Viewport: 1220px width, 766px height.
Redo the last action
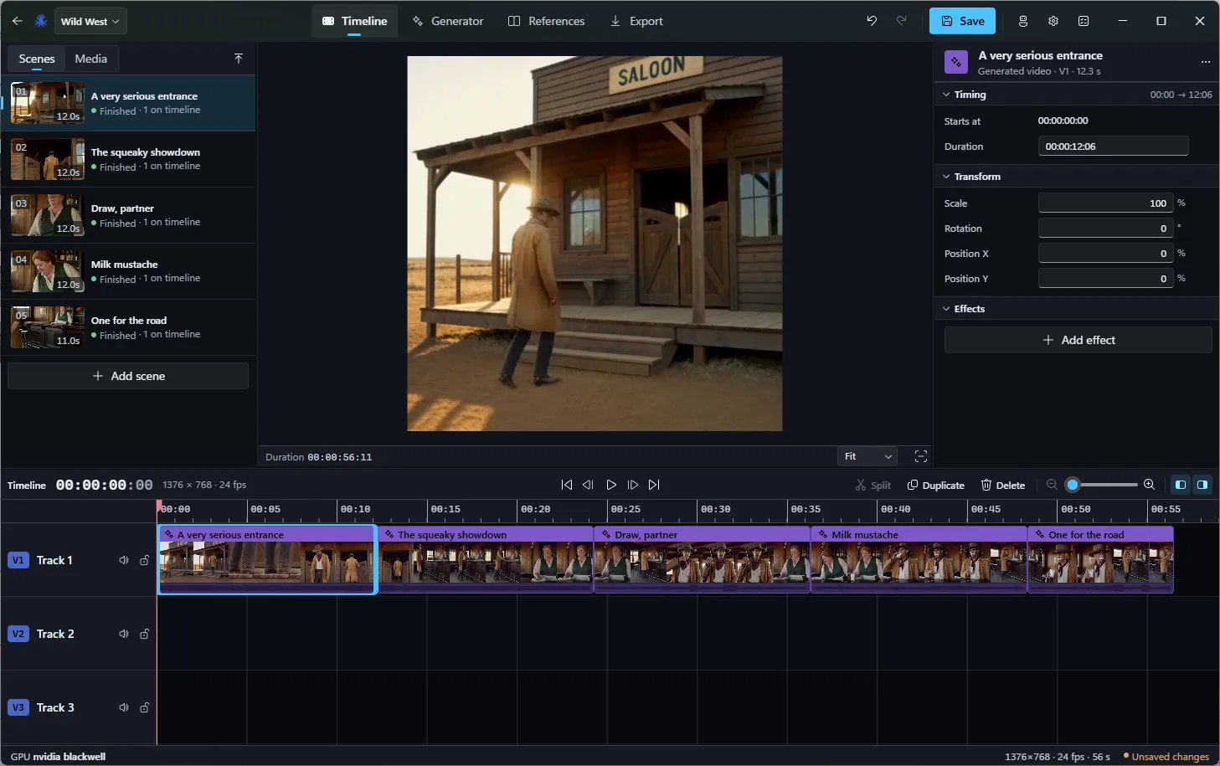pyautogui.click(x=902, y=21)
